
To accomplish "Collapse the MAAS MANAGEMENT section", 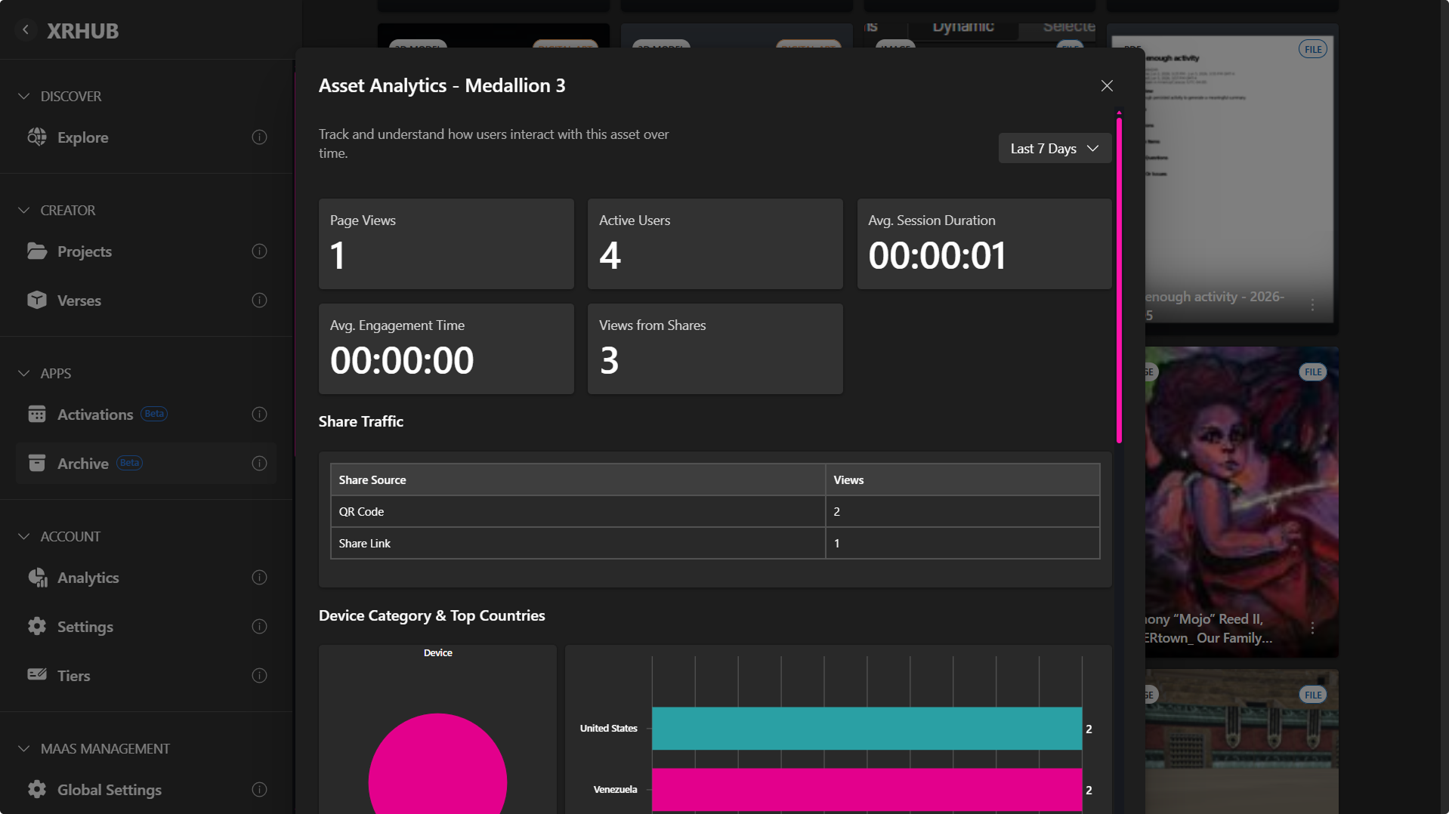I will point(24,748).
